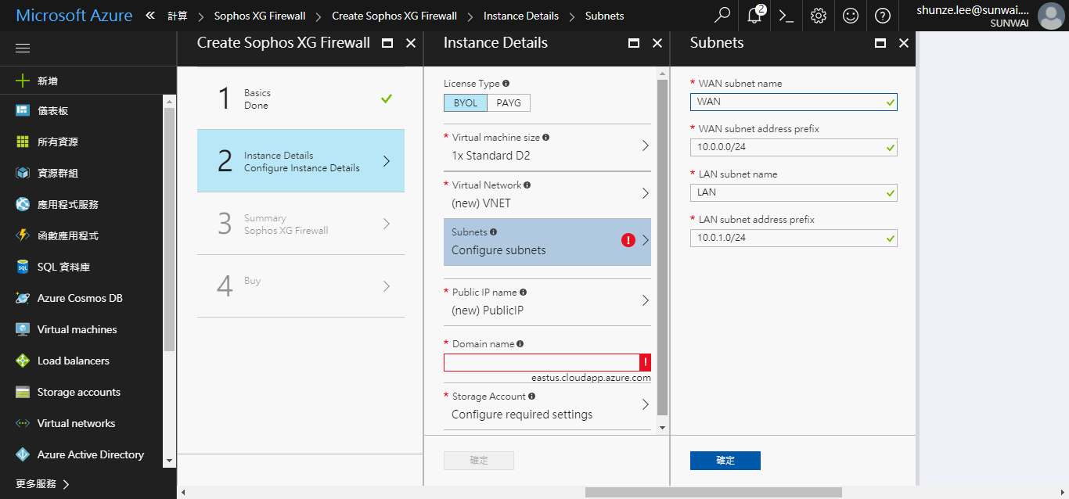The width and height of the screenshot is (1069, 499).
Task: Go to 計算 breadcrumb
Action: [x=178, y=16]
